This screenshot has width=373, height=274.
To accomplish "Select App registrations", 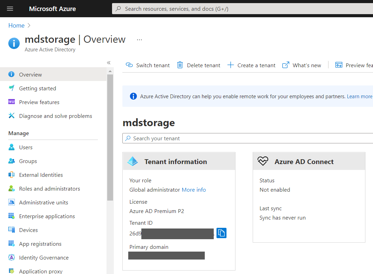I will pos(53,244).
